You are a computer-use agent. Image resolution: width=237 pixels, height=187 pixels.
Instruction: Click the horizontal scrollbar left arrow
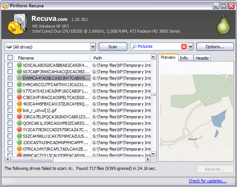click(x=8, y=159)
